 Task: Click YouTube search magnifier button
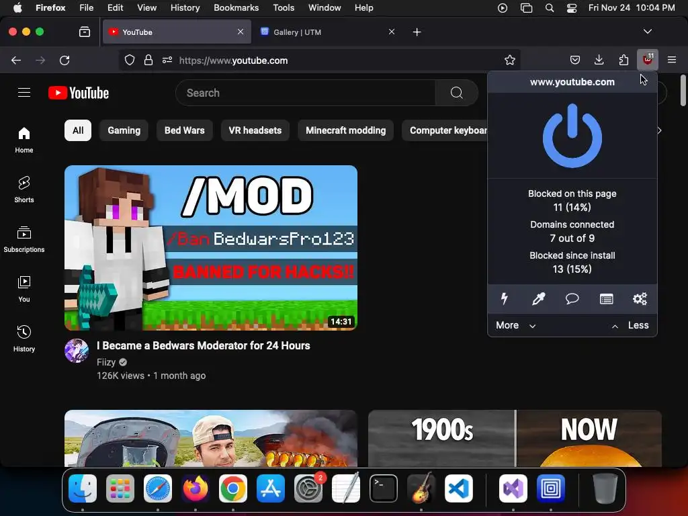coord(456,93)
